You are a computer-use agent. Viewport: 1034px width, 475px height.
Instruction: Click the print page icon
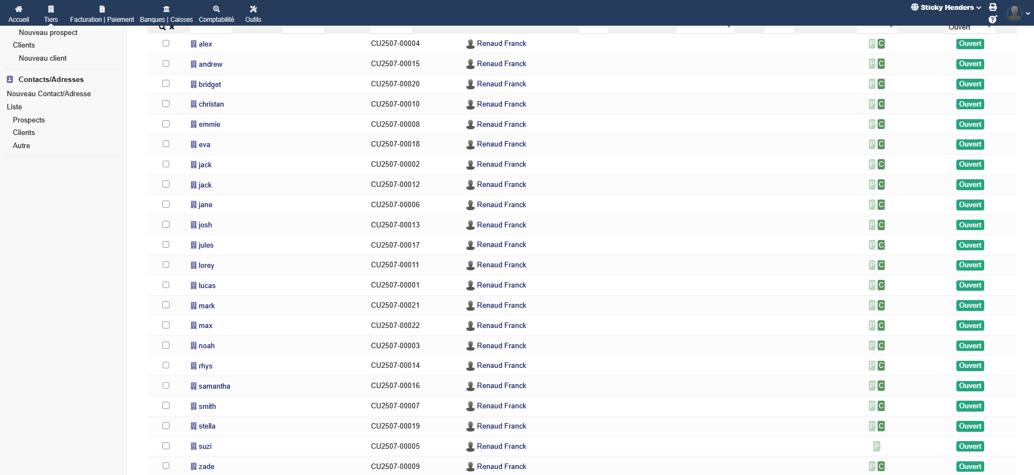pos(993,7)
